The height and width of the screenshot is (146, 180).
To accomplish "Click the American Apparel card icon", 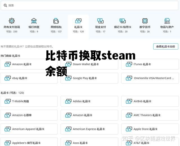I will 8,129.
